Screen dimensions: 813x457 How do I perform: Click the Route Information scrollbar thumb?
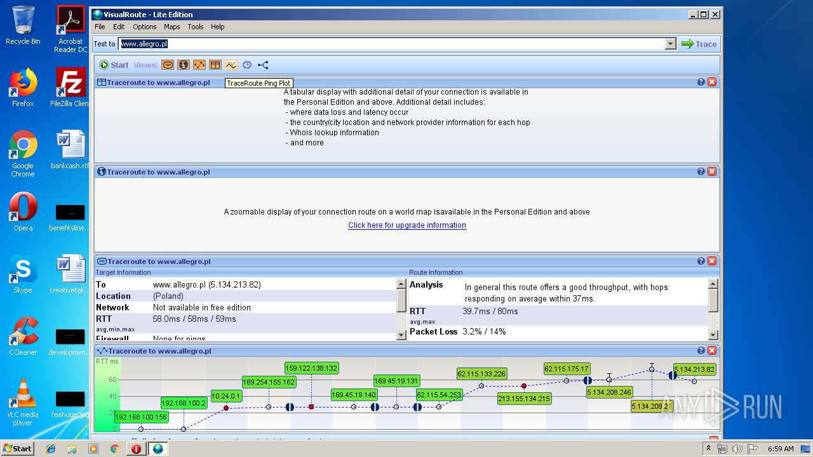[713, 301]
